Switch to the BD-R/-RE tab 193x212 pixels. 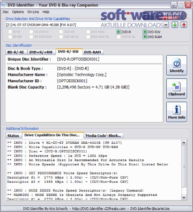[17, 52]
